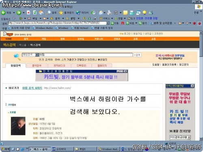
Task: Click the 도움말 link
Action: pyautogui.click(x=156, y=64)
